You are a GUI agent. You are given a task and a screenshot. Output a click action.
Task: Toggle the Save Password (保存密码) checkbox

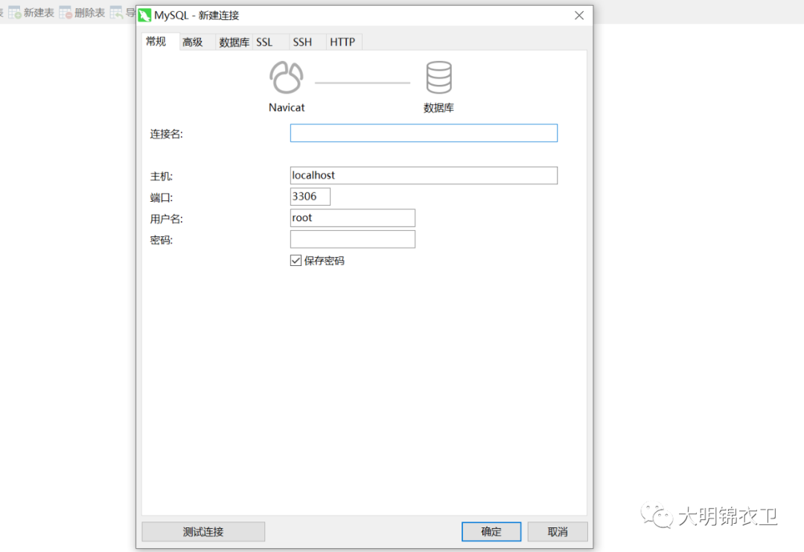click(x=296, y=261)
